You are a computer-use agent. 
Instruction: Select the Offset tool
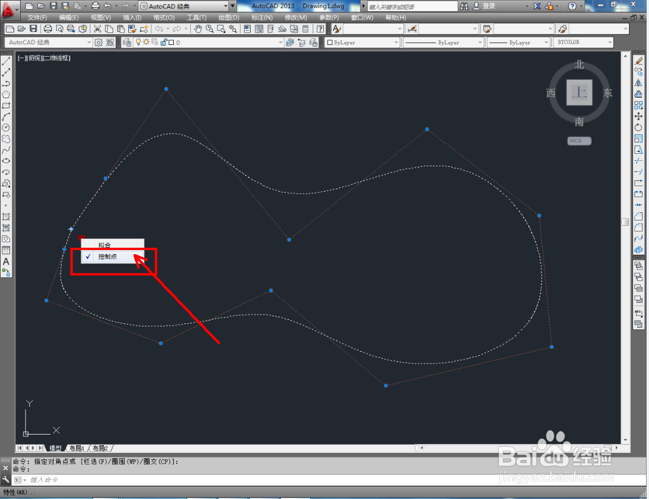coord(638,95)
